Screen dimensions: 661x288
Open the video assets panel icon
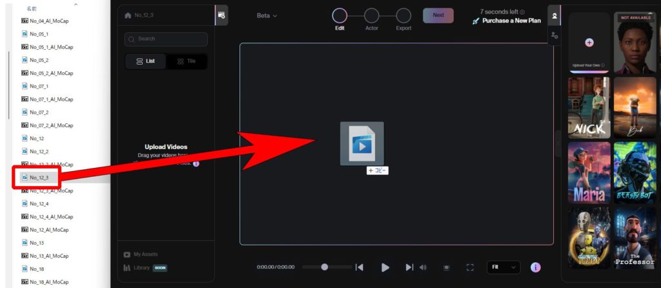(221, 15)
